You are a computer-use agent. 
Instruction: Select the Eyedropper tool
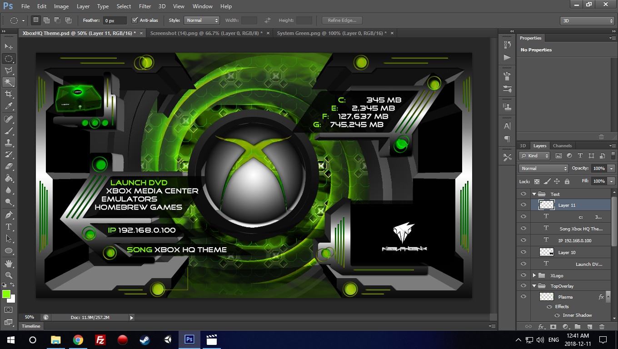click(x=9, y=106)
